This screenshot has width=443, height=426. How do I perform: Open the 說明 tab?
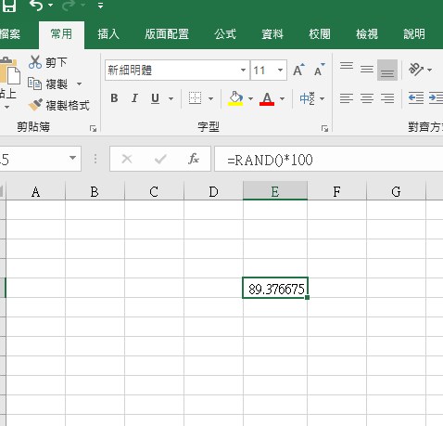pyautogui.click(x=414, y=34)
